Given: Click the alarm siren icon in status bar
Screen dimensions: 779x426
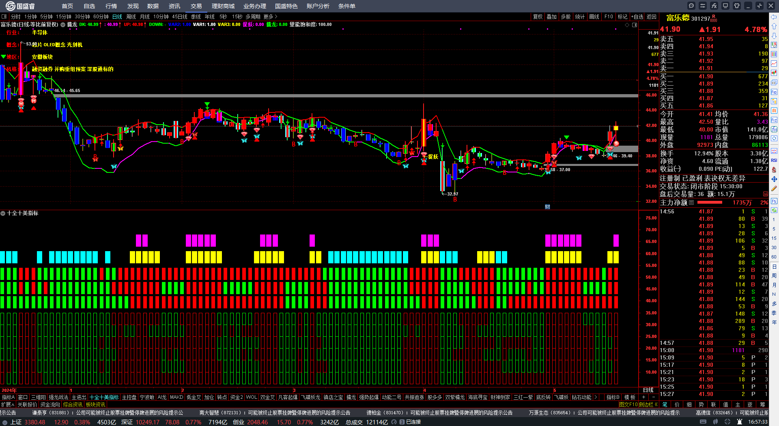Looking at the screenshot, I should pyautogui.click(x=740, y=422).
